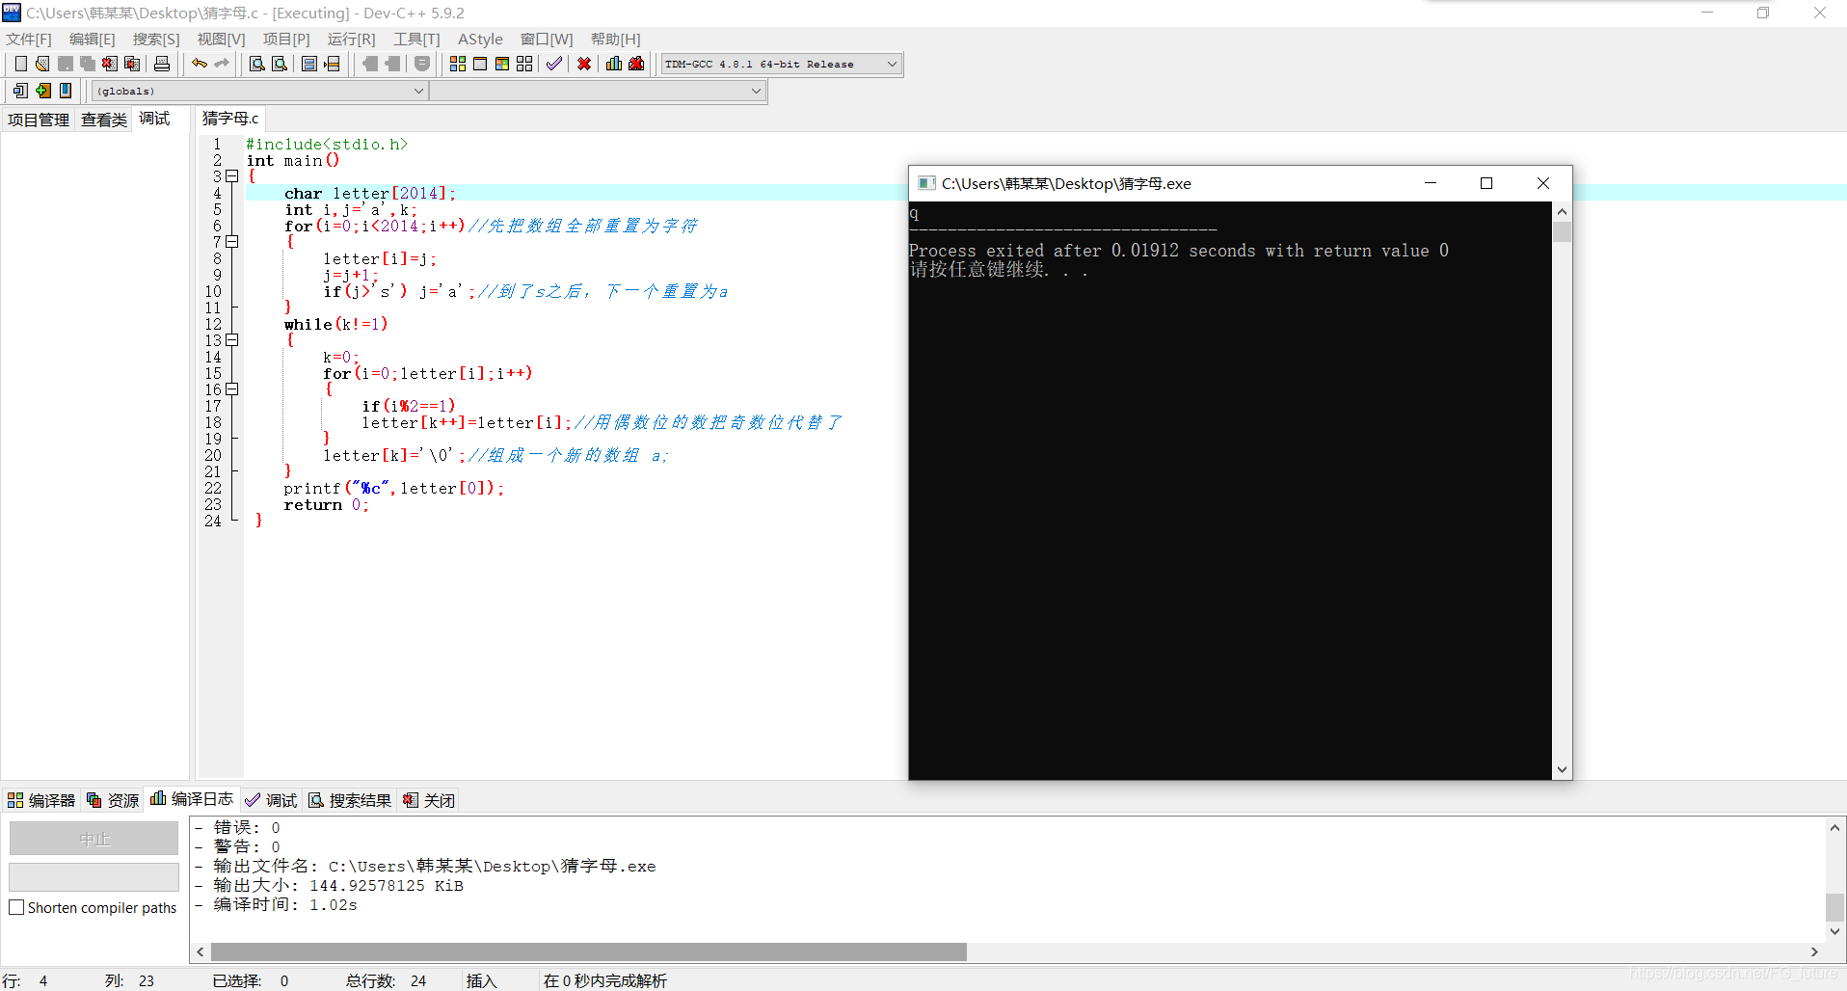Undo the last edit
Image resolution: width=1847 pixels, height=991 pixels.
[x=200, y=64]
